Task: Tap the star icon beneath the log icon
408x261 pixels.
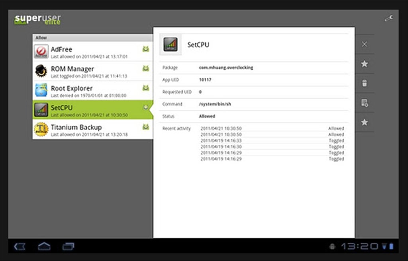Action: (x=364, y=122)
